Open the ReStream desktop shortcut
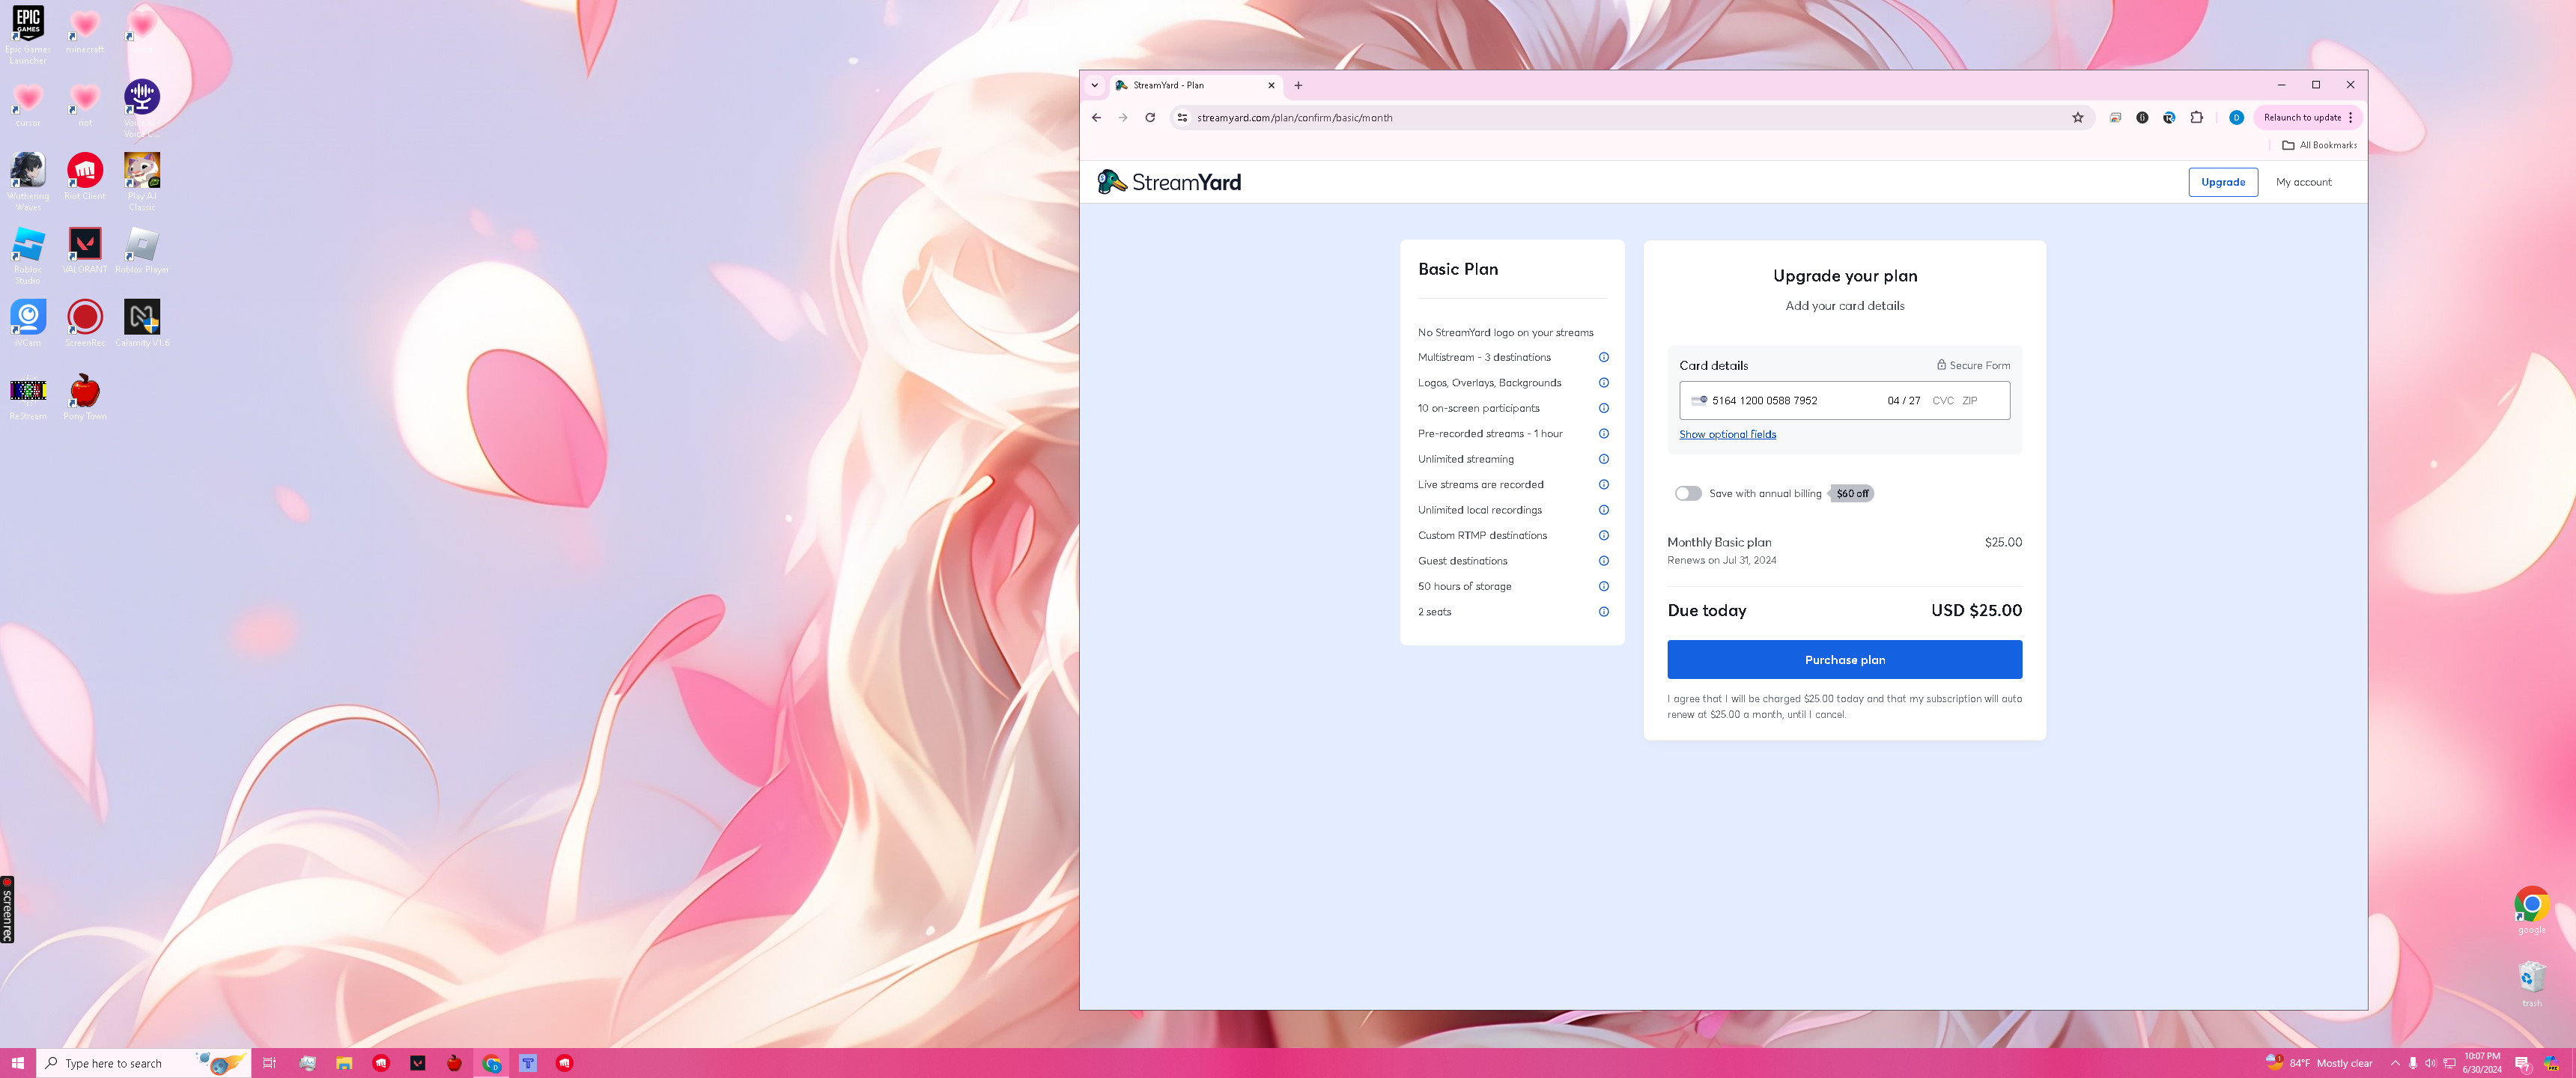The image size is (2576, 1078). pos(28,397)
